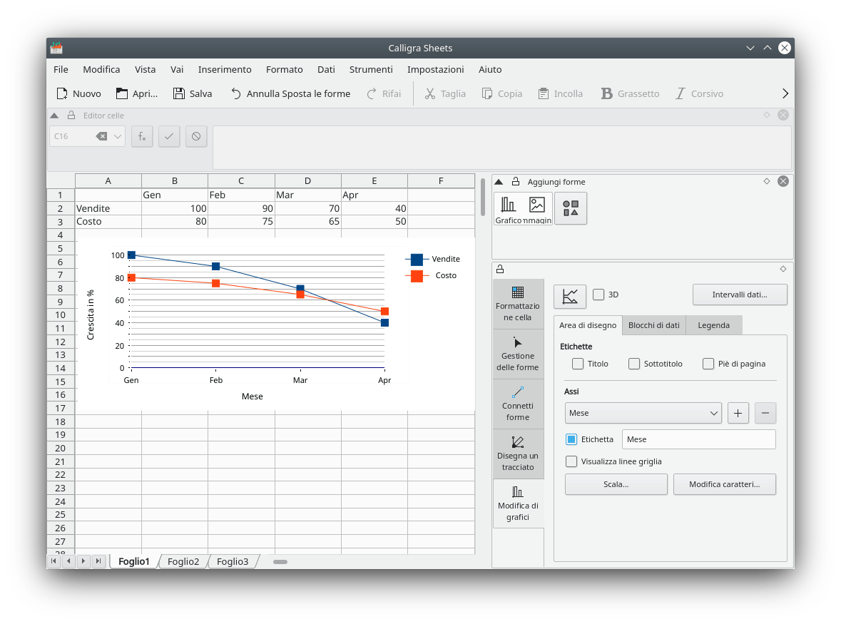Open the C16 cell reference dropdown
841x624 pixels.
pos(118,136)
